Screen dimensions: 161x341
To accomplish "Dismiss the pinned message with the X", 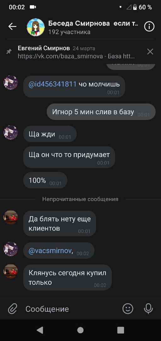I will coord(150,51).
